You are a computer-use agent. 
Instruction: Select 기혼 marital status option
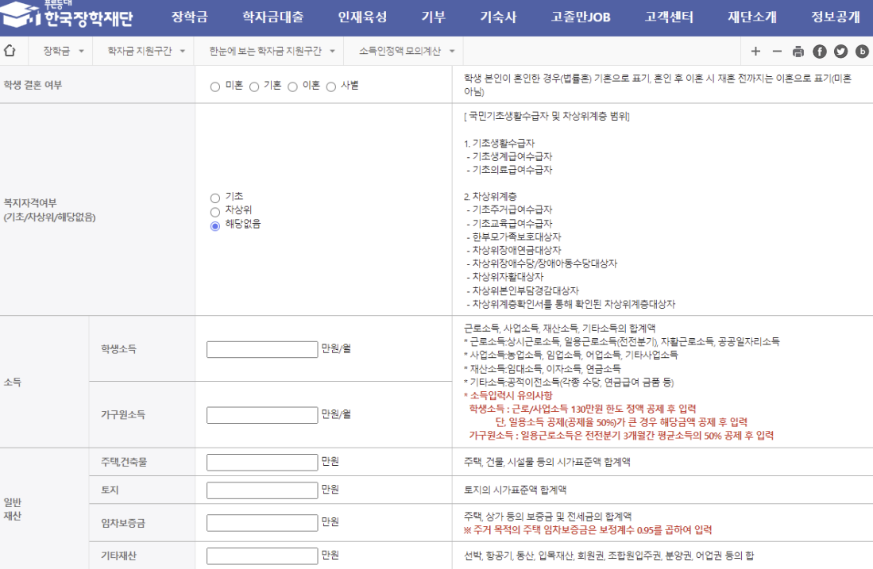254,87
